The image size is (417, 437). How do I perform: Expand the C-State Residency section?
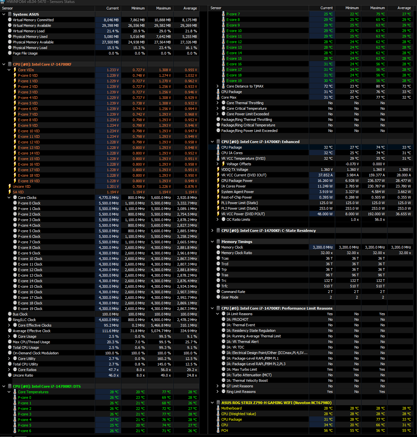[x=212, y=231]
